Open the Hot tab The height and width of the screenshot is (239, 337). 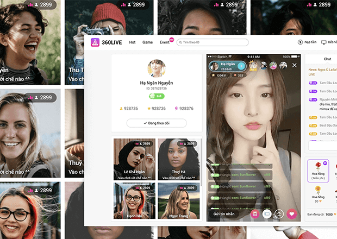132,42
